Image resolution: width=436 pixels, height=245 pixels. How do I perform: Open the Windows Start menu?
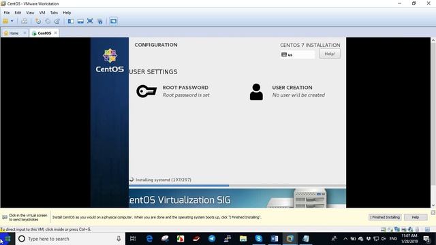pos(7,239)
